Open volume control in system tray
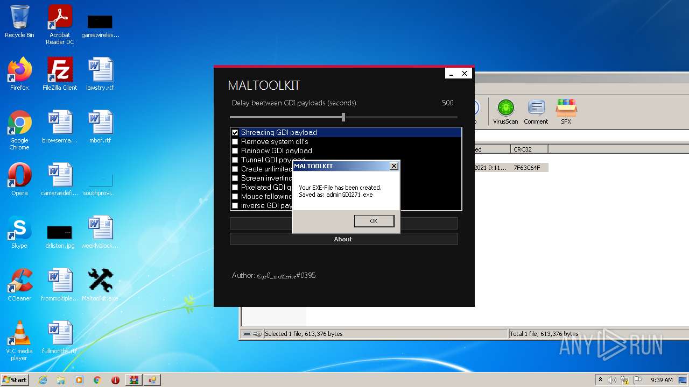689x387 pixels. coord(612,380)
